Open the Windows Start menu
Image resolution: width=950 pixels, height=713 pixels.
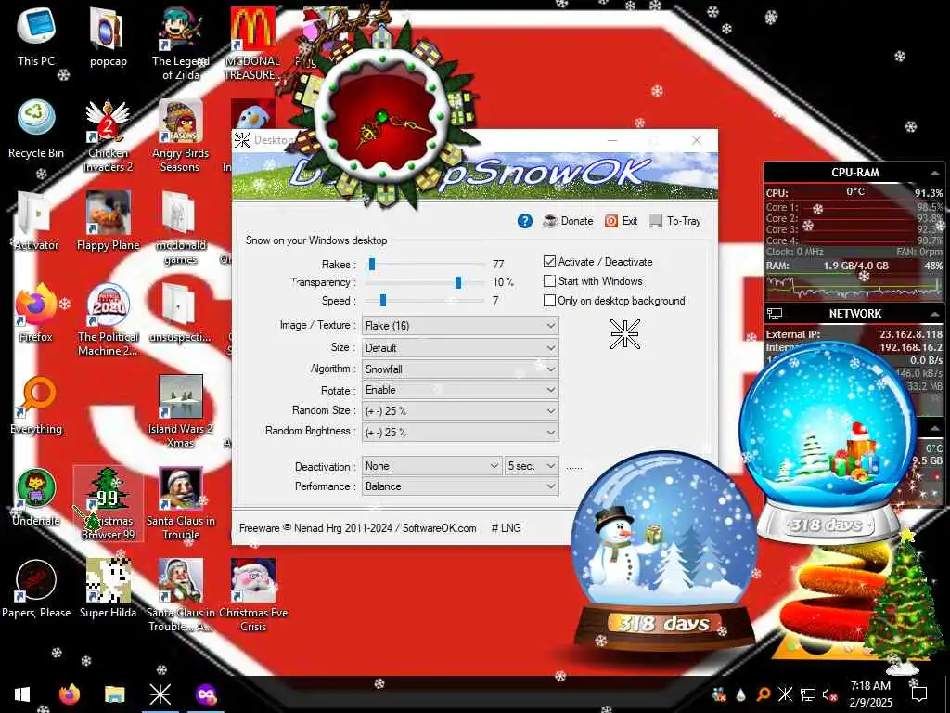(x=22, y=694)
